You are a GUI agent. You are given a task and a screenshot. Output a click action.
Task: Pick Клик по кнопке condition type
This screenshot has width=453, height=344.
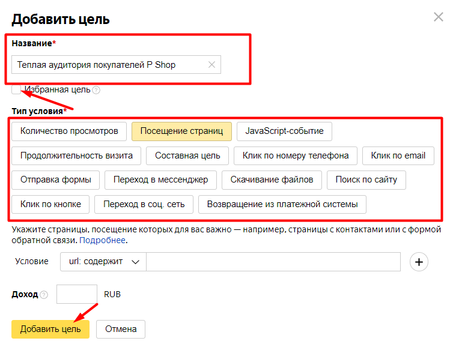click(50, 204)
